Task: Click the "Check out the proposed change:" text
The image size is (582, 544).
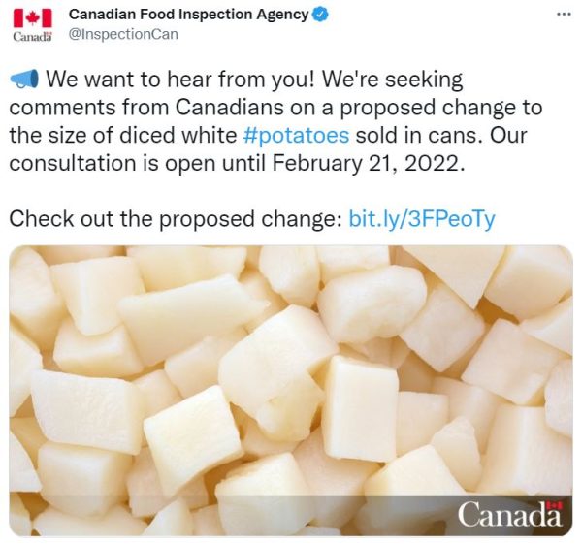Action: [175, 218]
